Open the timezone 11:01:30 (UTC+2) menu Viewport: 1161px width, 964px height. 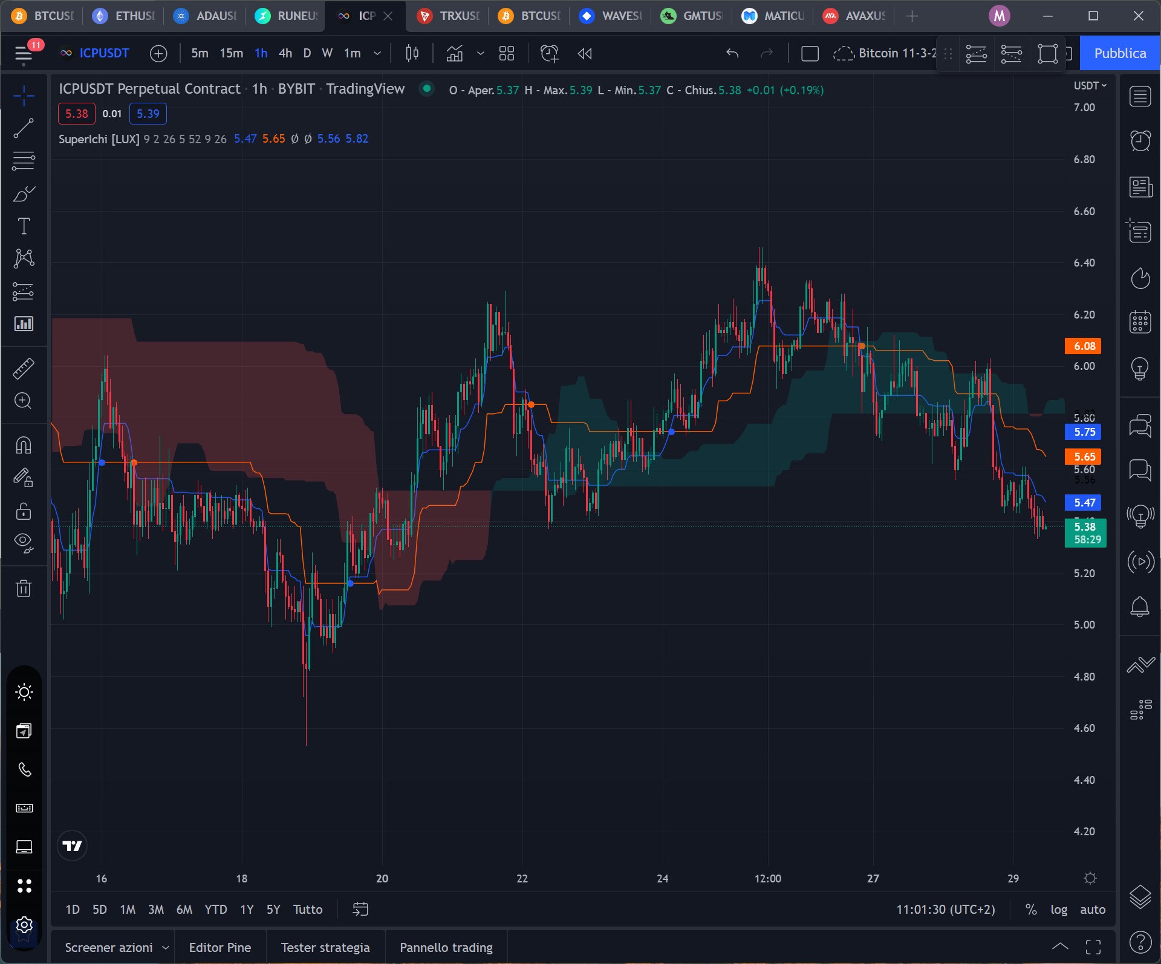coord(946,910)
